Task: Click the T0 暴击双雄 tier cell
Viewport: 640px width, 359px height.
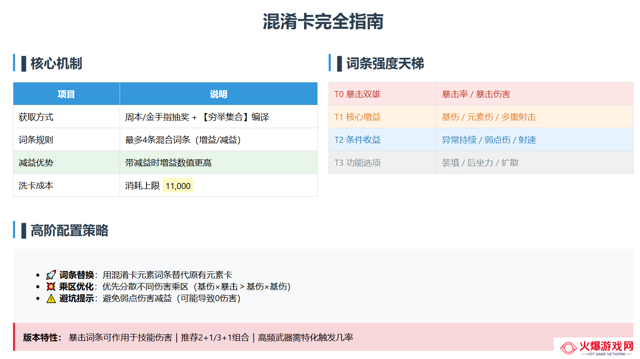Action: 383,94
